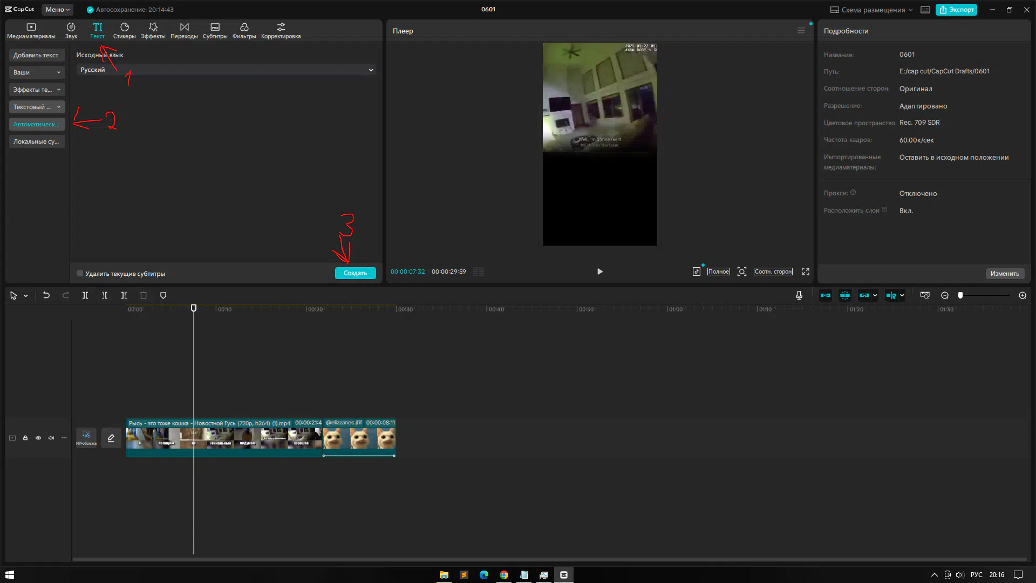
Task: Expand 'Эффекты те...' sidebar section
Action: [x=37, y=90]
